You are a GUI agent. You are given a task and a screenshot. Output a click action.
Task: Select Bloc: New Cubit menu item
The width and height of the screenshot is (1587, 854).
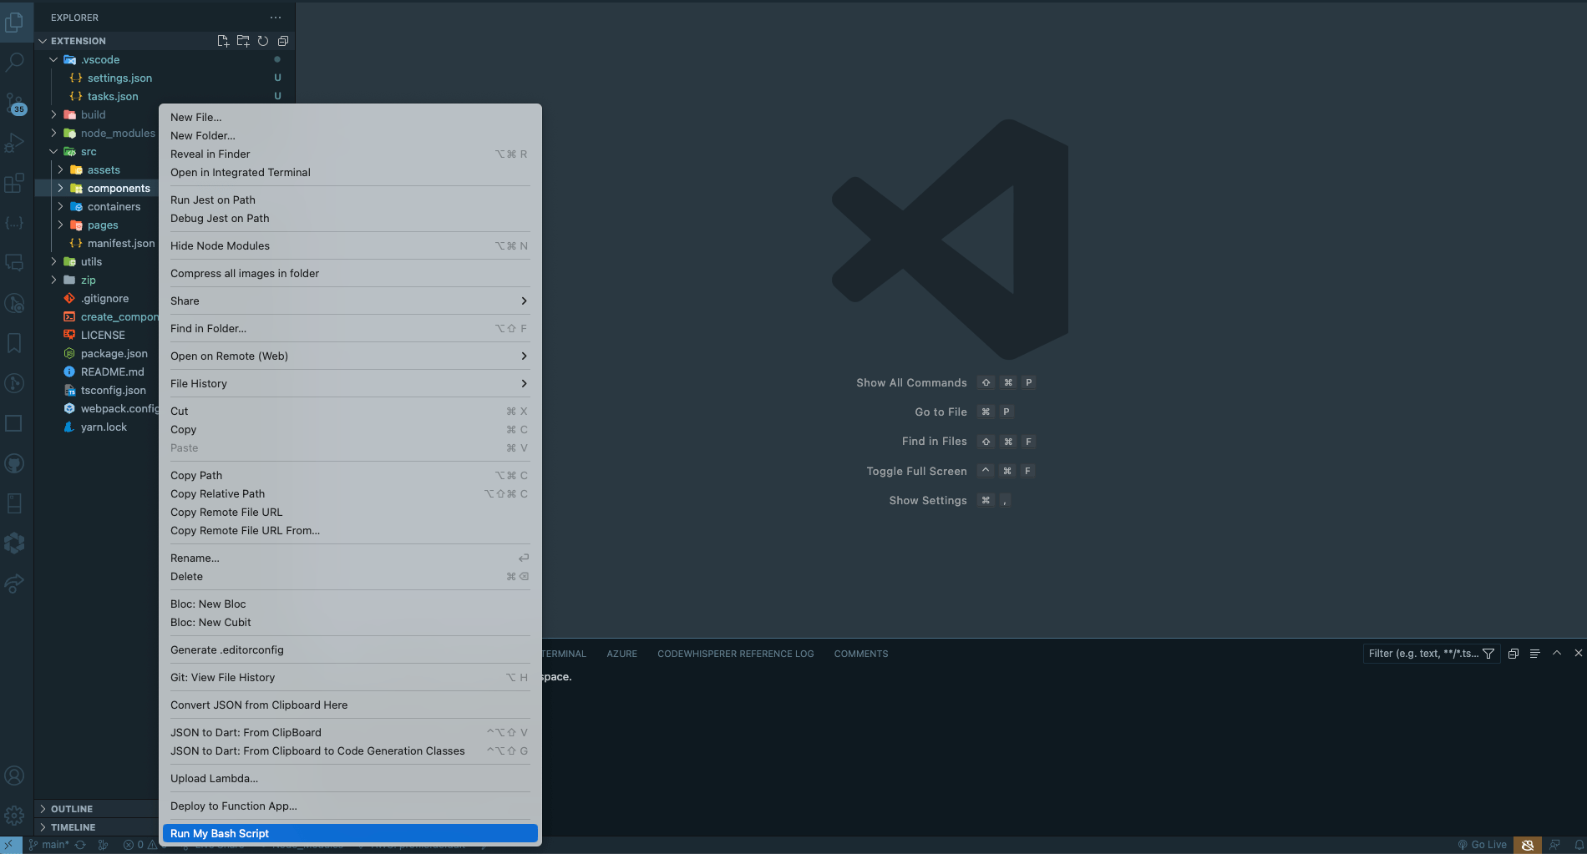point(350,623)
